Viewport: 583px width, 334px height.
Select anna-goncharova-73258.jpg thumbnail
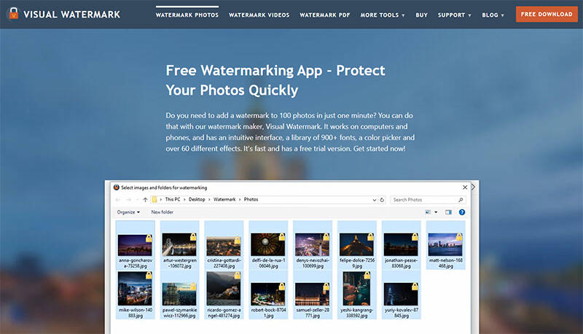[x=136, y=245]
